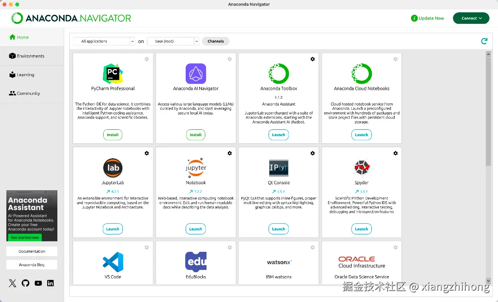Screen dimensions: 498x302
Task: Open Anaconda GitHub social icon
Action: (x=25, y=283)
